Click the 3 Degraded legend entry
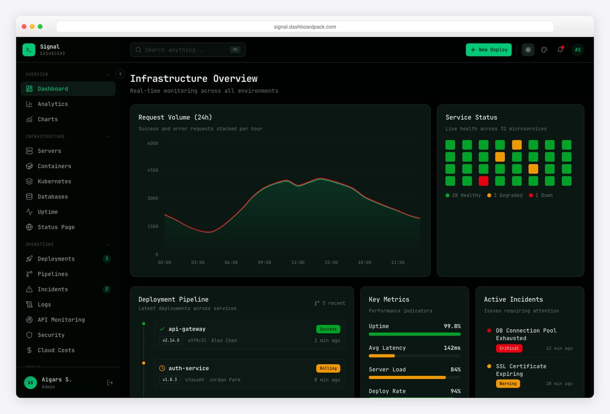Image resolution: width=610 pixels, height=414 pixels. (505, 196)
